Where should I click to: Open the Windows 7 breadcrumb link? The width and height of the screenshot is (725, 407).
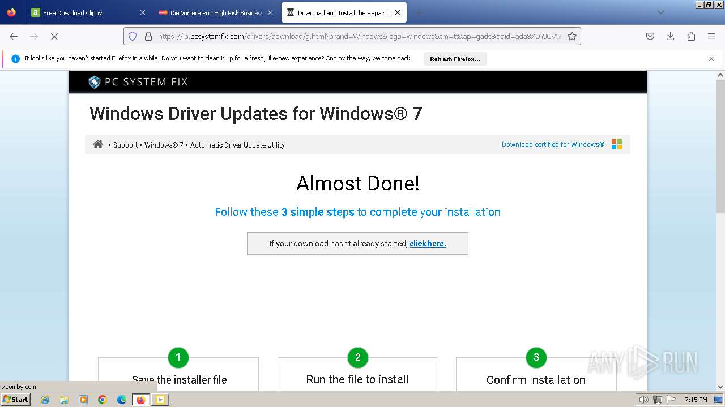pos(164,145)
